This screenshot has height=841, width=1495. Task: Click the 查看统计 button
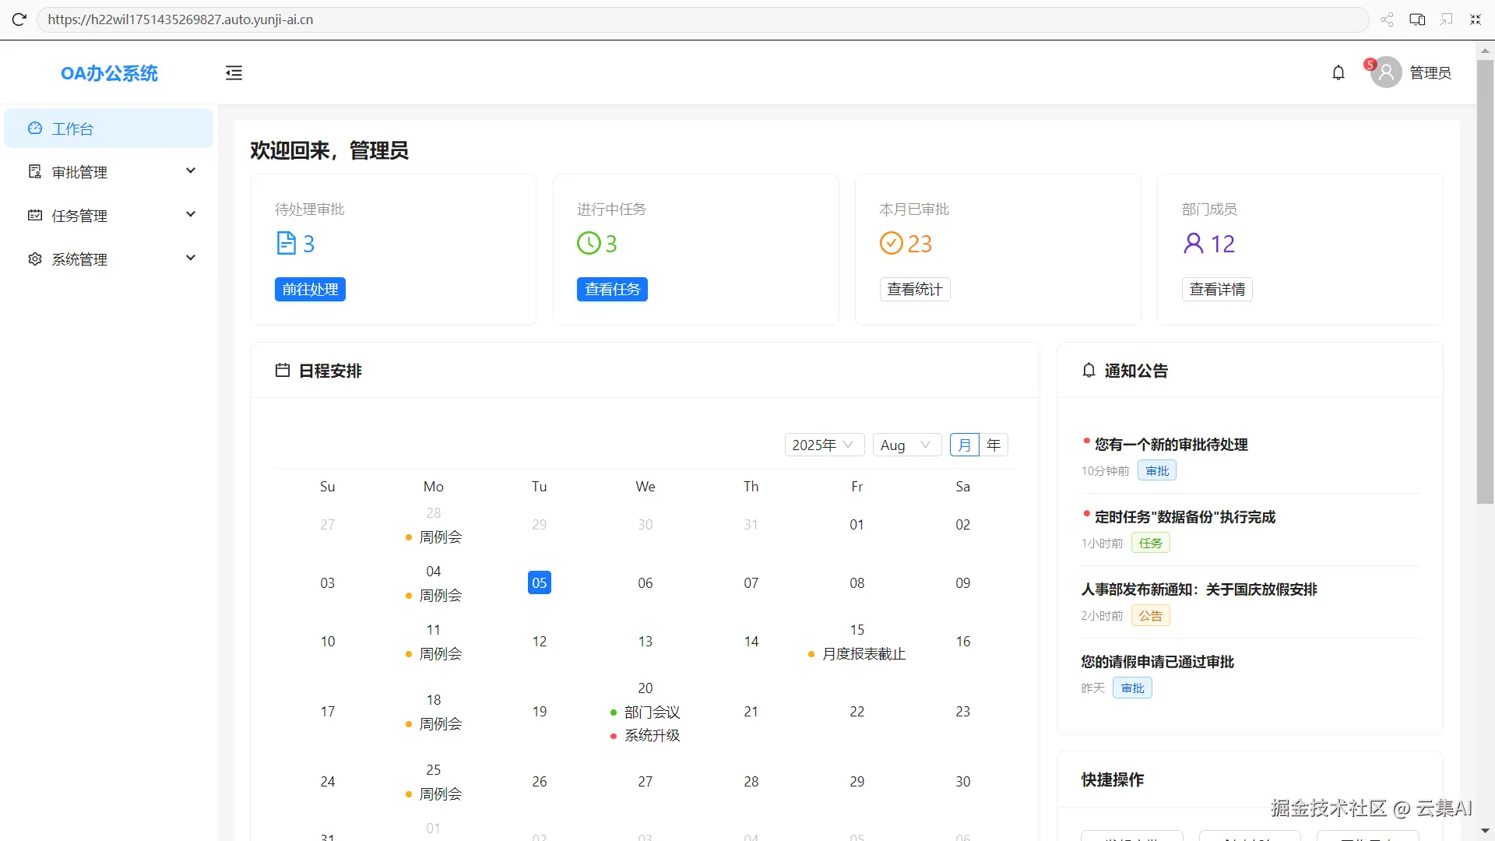[x=914, y=290]
